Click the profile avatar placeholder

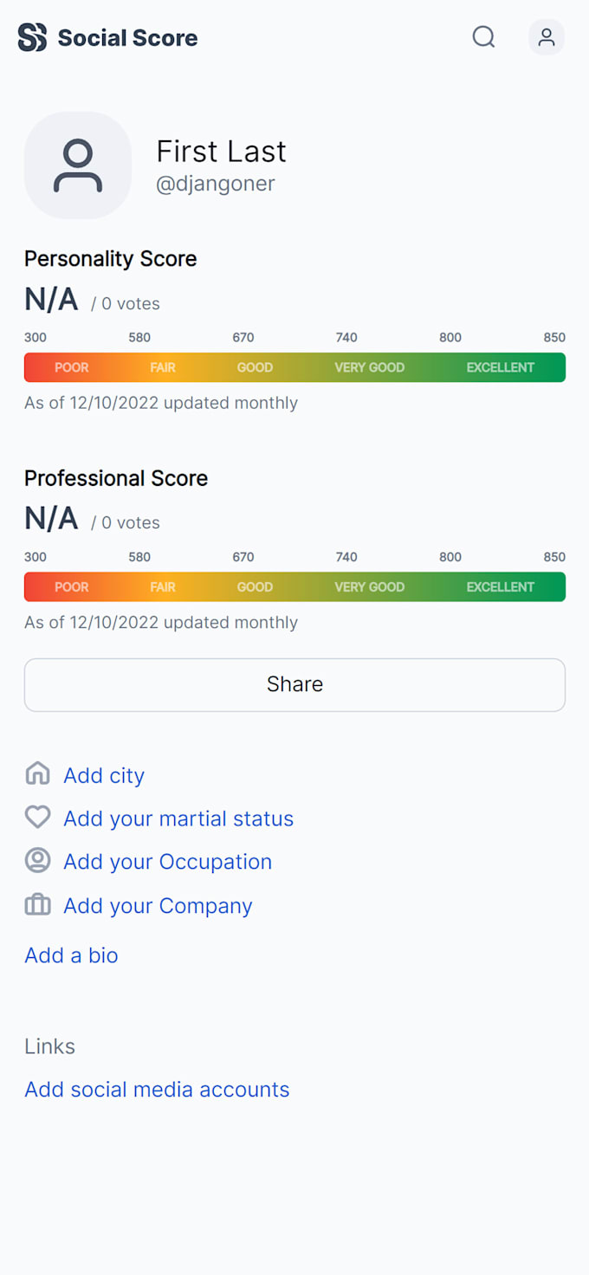coord(78,165)
